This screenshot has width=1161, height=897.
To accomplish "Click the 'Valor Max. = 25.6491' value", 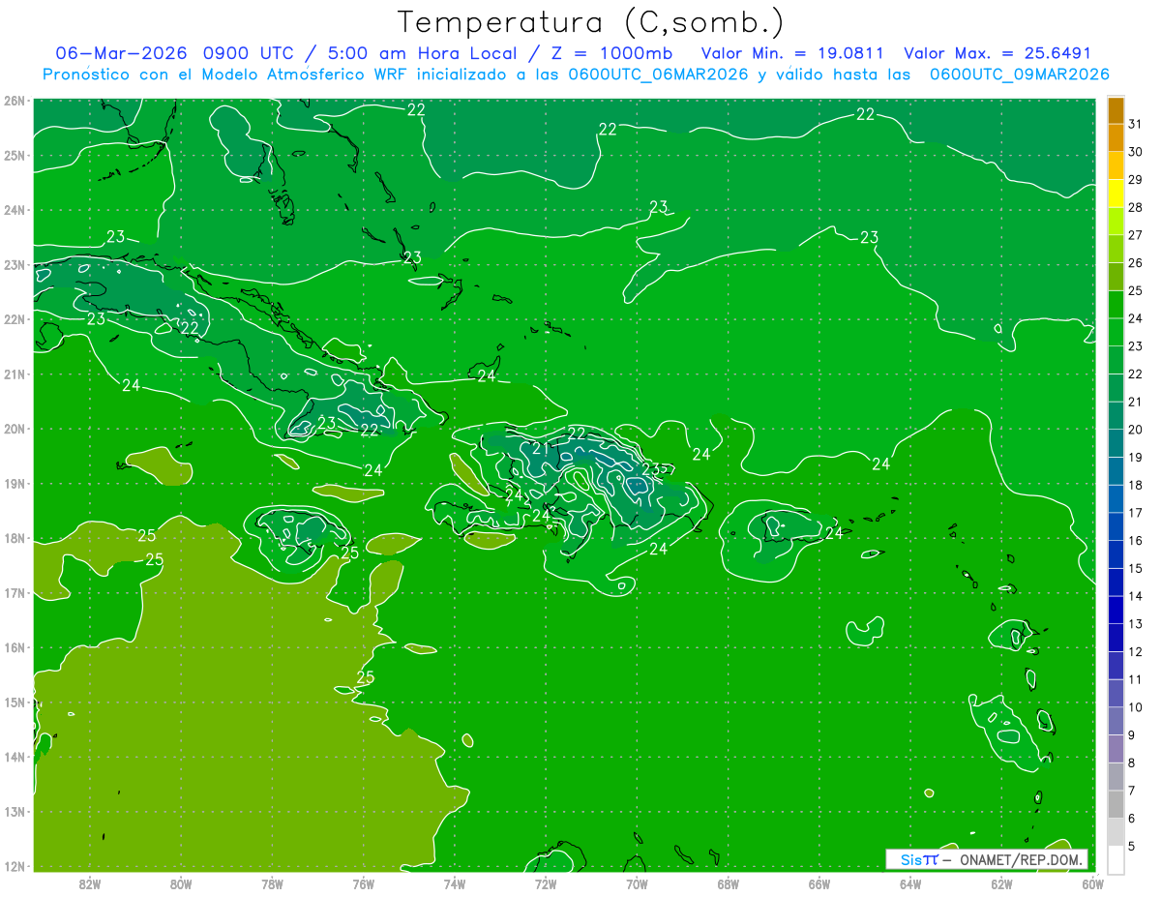I will click(x=997, y=53).
